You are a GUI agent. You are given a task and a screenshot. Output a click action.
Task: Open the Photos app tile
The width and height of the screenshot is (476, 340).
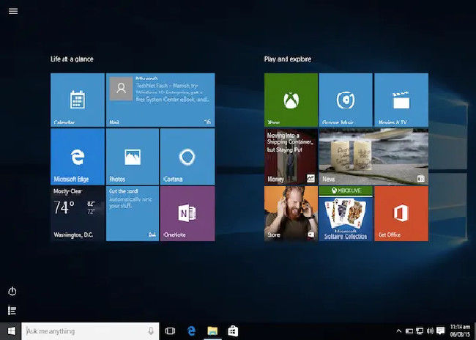[x=132, y=156]
